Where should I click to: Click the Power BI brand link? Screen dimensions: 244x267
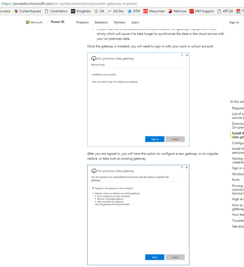click(58, 22)
